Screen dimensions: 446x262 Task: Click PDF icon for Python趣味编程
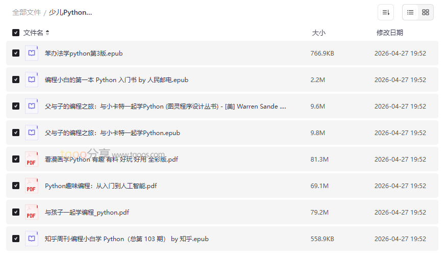pyautogui.click(x=32, y=186)
